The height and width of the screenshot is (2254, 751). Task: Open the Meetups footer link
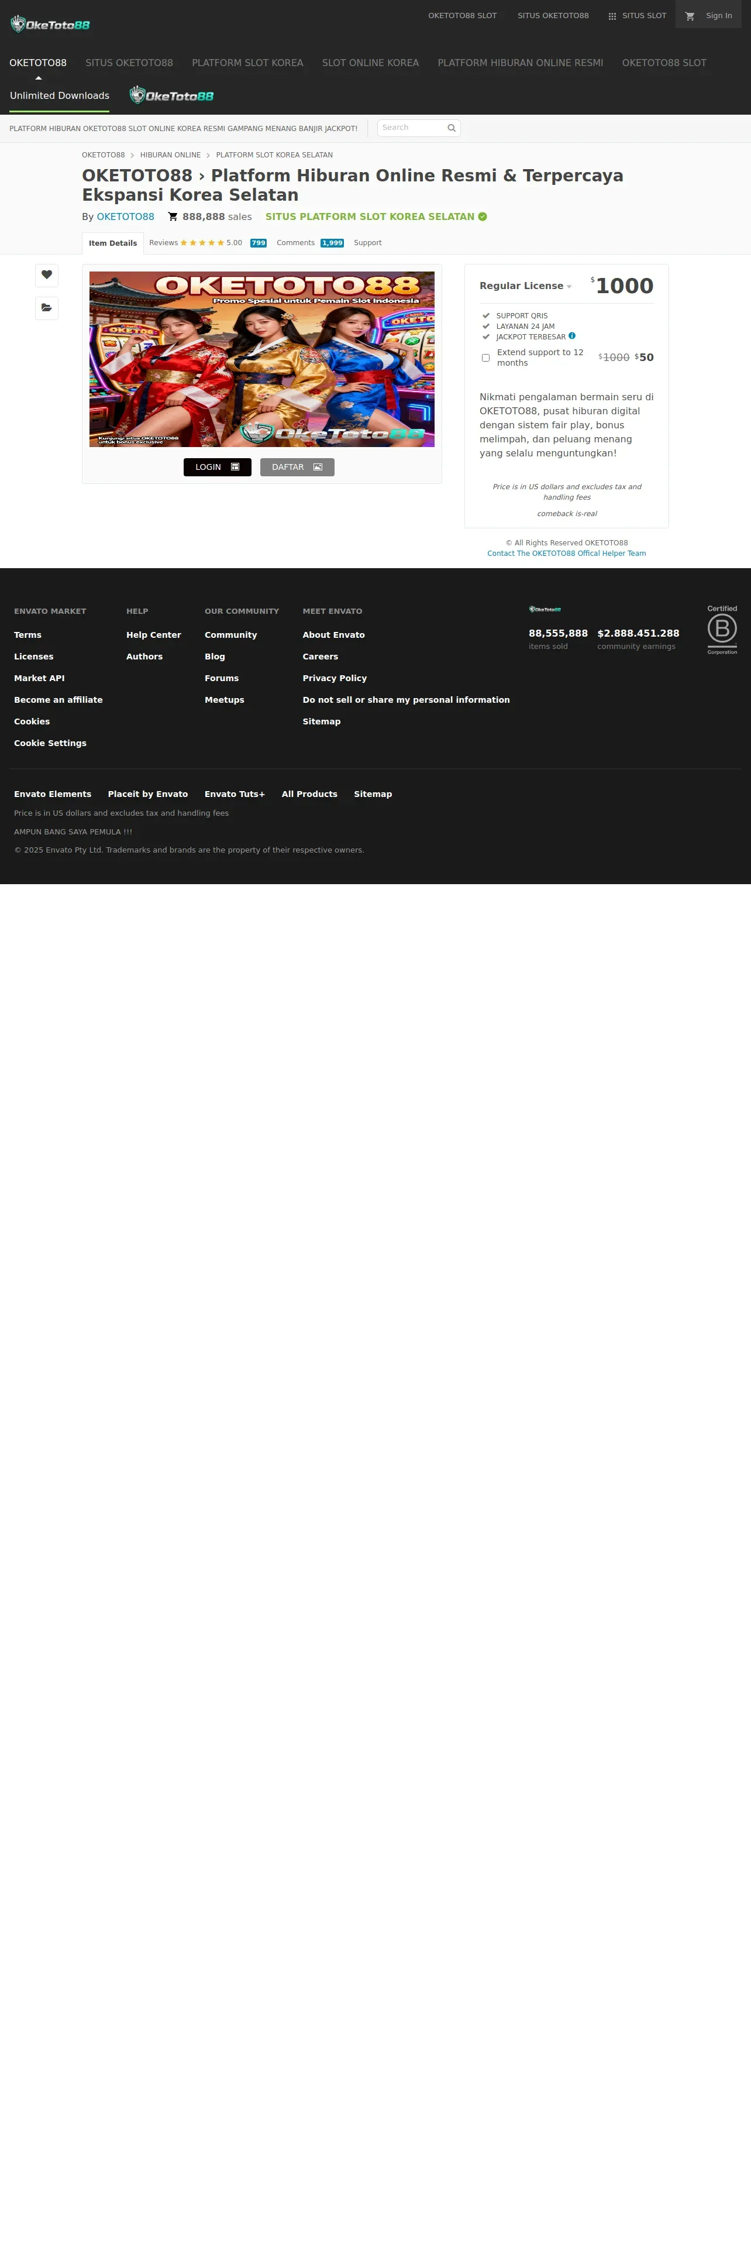click(225, 700)
